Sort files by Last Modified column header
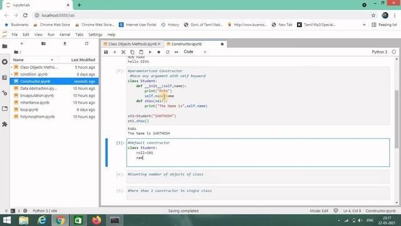This screenshot has height=226, width=401. point(80,60)
